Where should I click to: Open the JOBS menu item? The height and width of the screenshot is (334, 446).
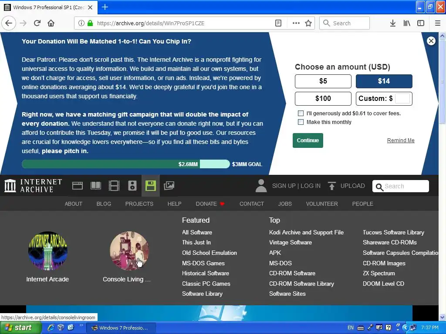[x=285, y=204]
